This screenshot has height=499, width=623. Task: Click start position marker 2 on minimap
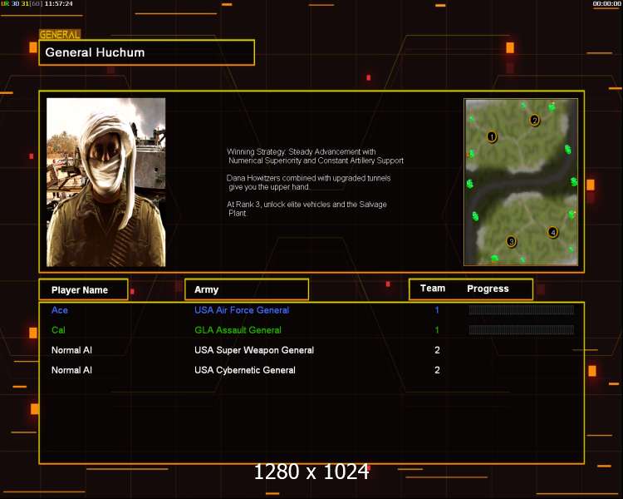coord(534,120)
